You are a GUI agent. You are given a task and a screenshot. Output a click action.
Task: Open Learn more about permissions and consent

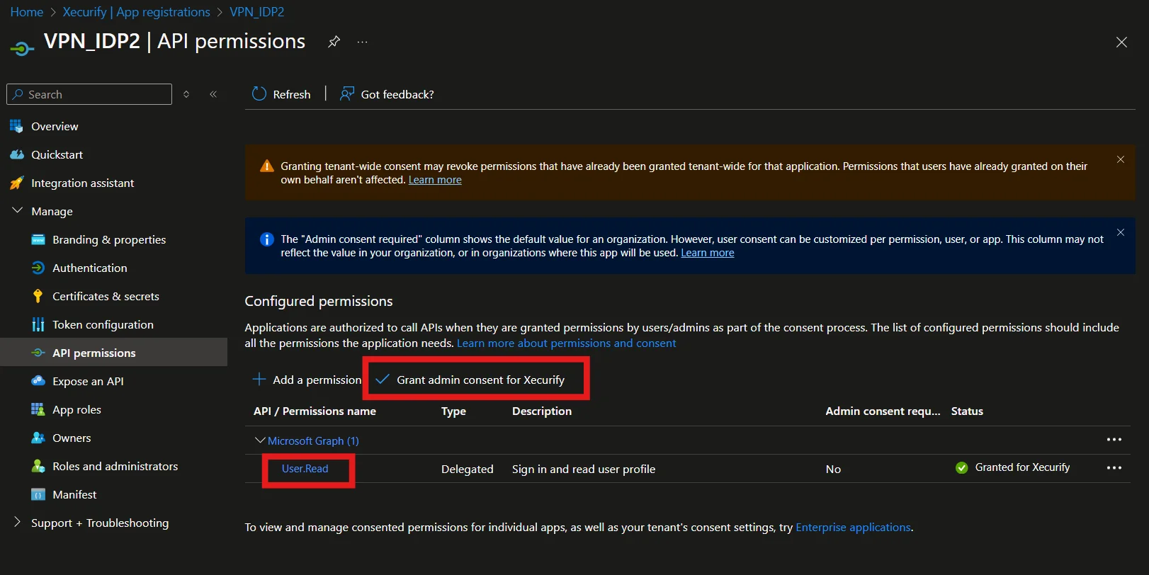coord(567,343)
